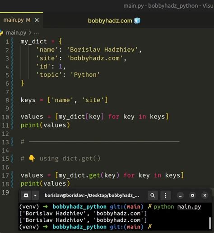Click underlined main.py in terminal command
Image resolution: width=214 pixels, height=233 pixels.
pos(189,207)
